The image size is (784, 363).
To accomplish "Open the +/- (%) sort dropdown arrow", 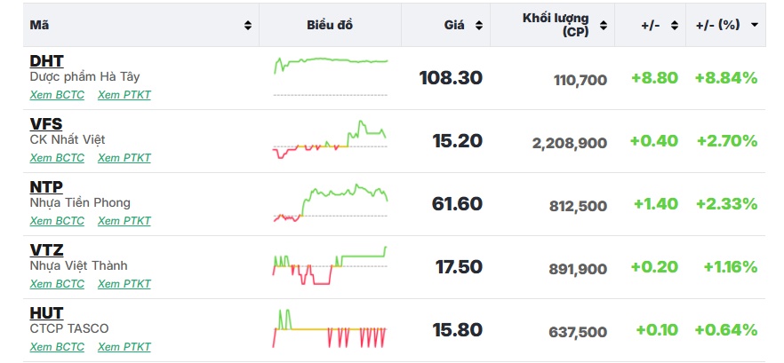I will click(754, 25).
